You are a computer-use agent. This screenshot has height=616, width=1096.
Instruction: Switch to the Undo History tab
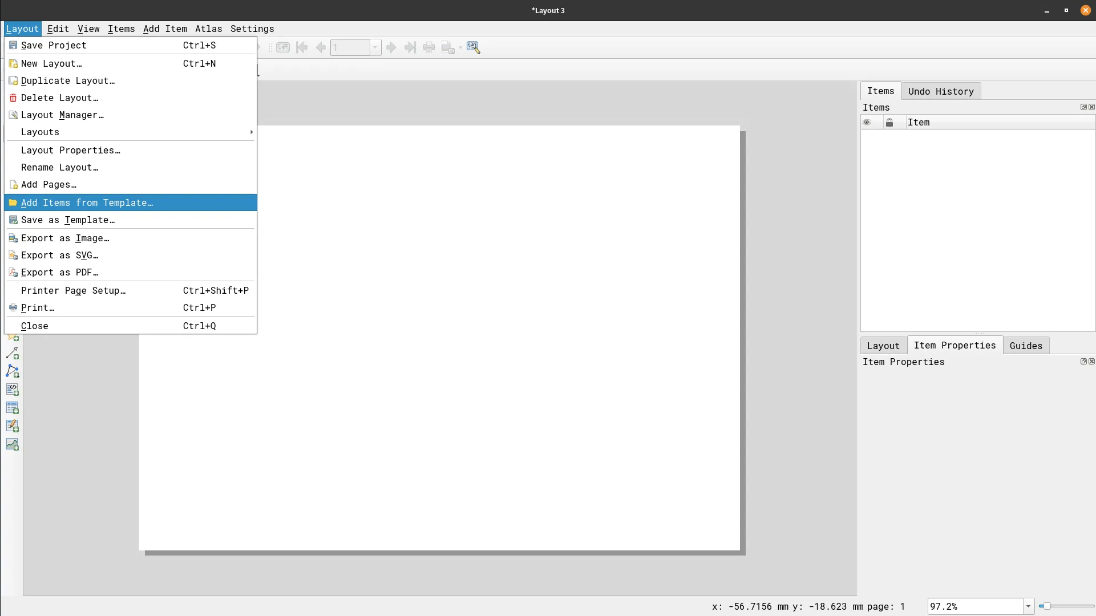click(941, 91)
